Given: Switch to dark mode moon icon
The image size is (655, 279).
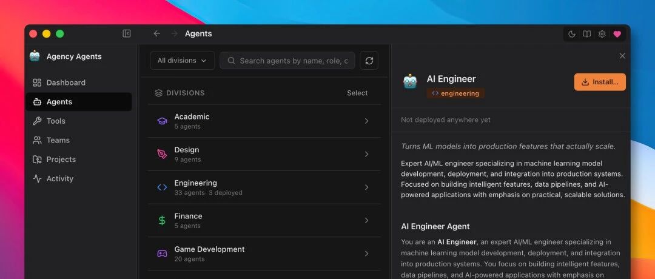Looking at the screenshot, I should tap(572, 34).
